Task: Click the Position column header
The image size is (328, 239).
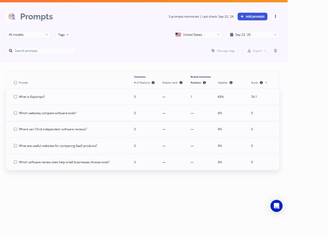Action: click(x=196, y=83)
